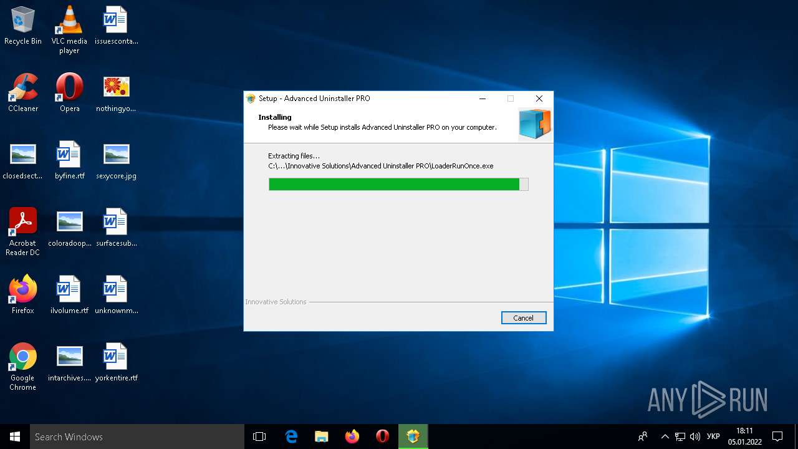Select the sexycore.jpg image icon
This screenshot has height=449, width=798.
116,160
